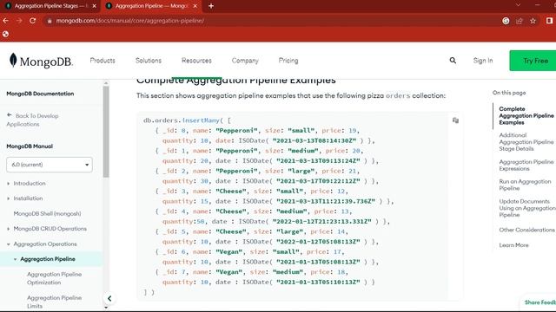Switch to Aggregation Pipeline Stages tab
This screenshot has width=556, height=312.
click(x=50, y=6)
